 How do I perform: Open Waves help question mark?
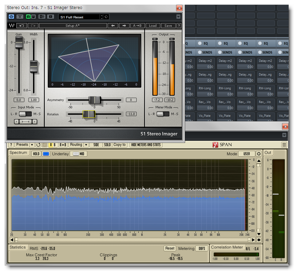tap(179, 25)
